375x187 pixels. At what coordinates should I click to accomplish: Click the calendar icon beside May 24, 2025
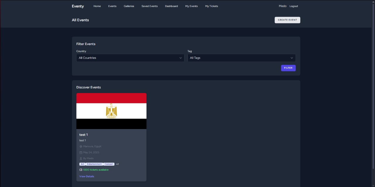[x=81, y=152]
